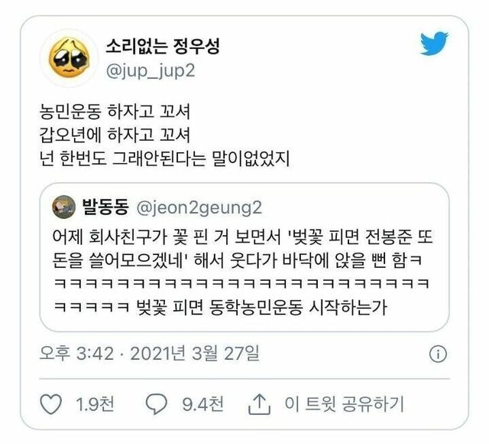Like the tweet with heart icon
Viewport: 489px width, 444px height.
[x=51, y=404]
